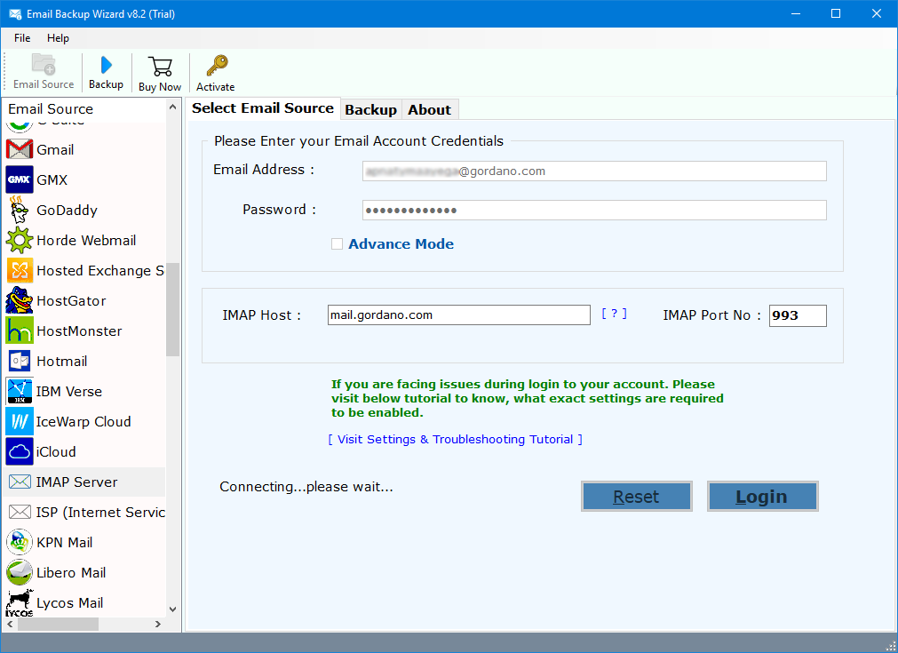The image size is (898, 653).
Task: Select the HostMonster text entry
Action: (80, 331)
